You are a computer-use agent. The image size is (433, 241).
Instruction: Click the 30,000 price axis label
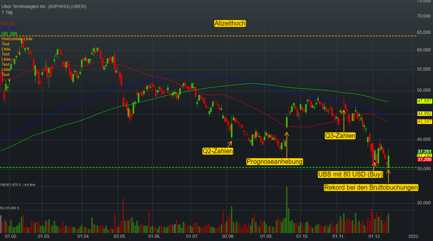click(424, 203)
